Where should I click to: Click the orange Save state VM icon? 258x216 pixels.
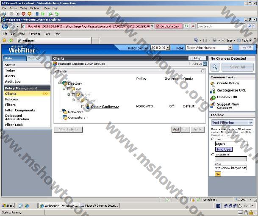(x=30, y=14)
